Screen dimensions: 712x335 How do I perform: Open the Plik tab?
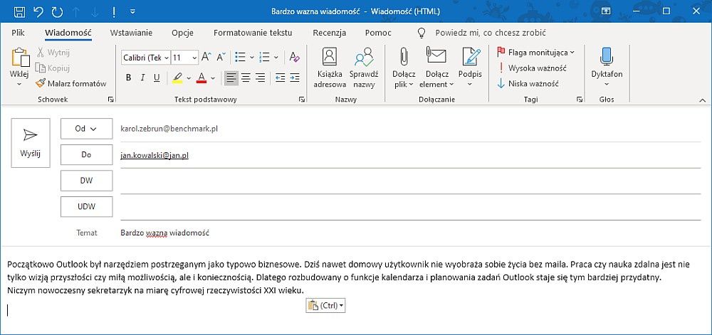pyautogui.click(x=19, y=33)
